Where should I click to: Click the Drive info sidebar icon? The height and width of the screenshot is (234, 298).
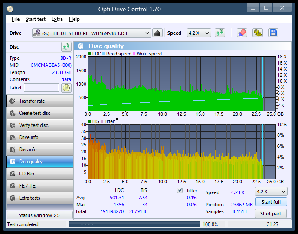point(12,137)
